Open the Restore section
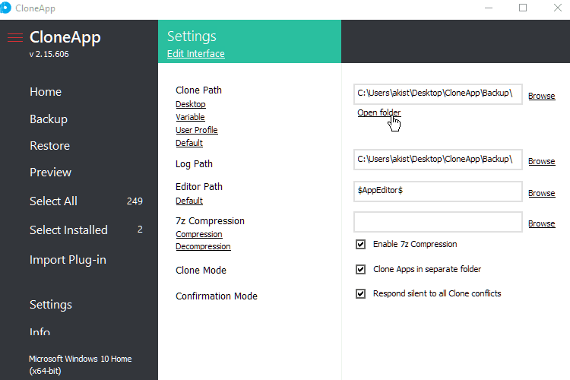The image size is (570, 380). (x=50, y=146)
